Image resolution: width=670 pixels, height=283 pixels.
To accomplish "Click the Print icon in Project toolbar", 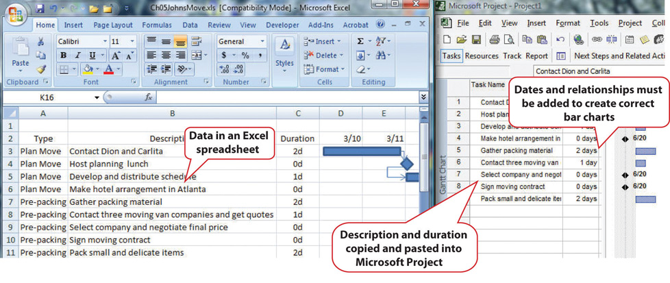I will (495, 39).
